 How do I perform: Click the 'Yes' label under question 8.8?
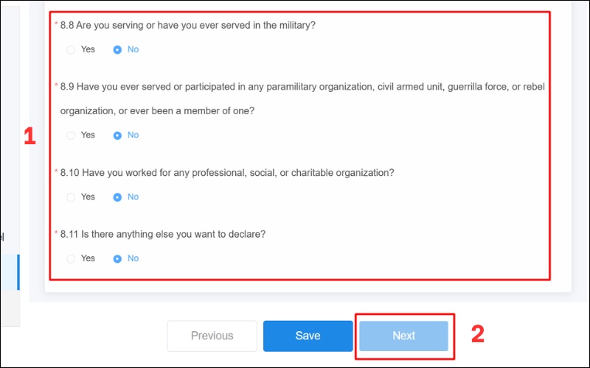[x=88, y=49]
